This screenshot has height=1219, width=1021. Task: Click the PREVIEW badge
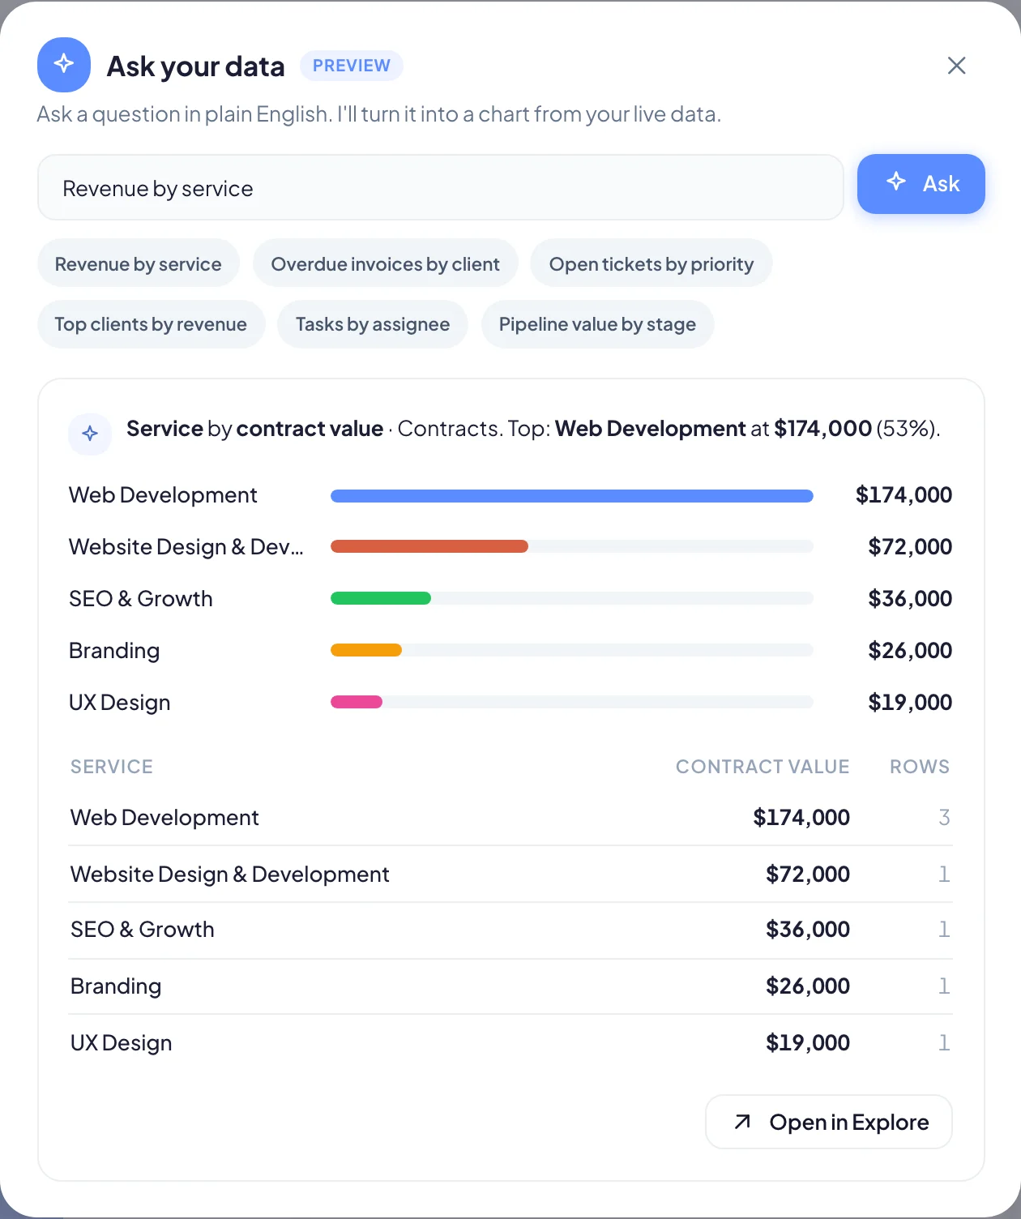pyautogui.click(x=352, y=66)
